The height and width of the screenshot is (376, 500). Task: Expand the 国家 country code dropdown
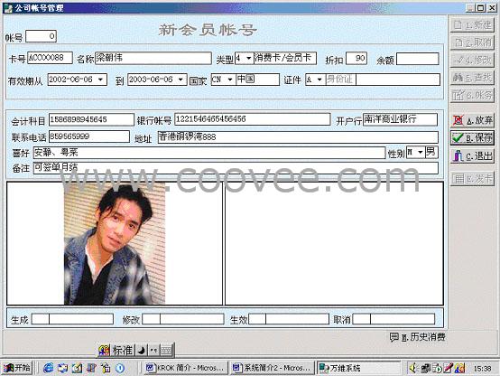(230, 80)
